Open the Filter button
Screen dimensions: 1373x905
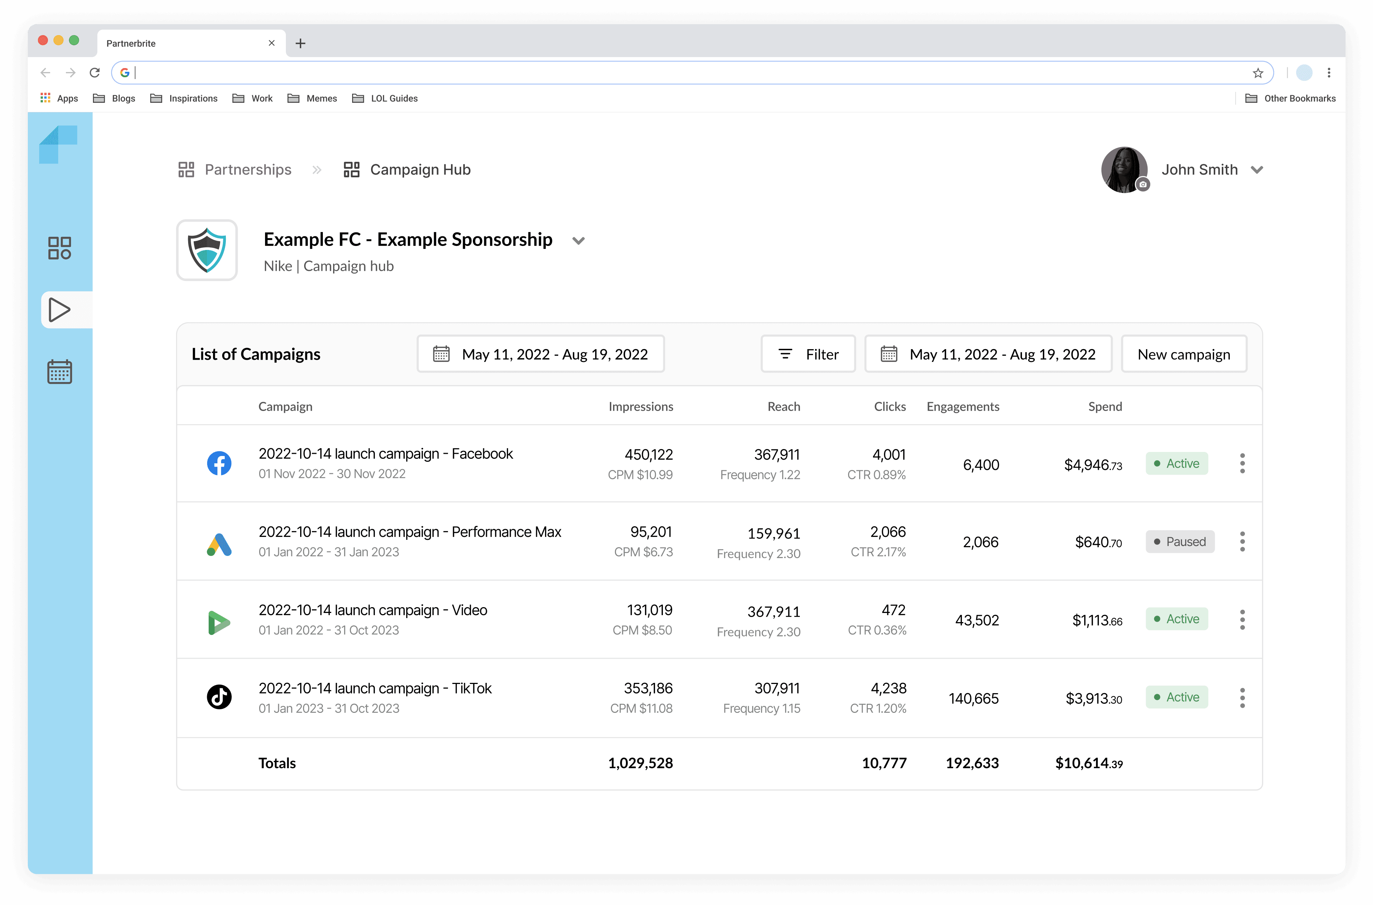coord(808,354)
